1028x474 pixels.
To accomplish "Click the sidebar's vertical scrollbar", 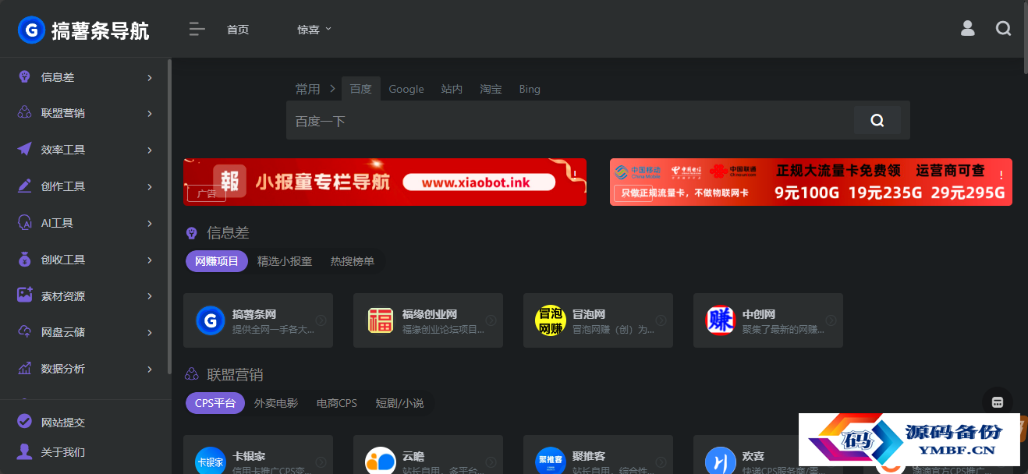I will click(x=169, y=217).
